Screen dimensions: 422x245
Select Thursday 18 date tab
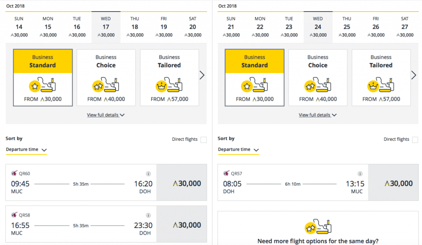coord(135,27)
